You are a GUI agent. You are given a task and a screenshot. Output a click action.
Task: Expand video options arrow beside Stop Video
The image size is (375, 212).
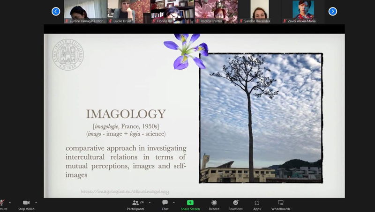36,203
